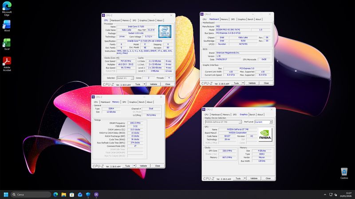This screenshot has height=199, width=355.
Task: Open Adobe Acrobat desktop shortcut
Action: [x=7, y=64]
